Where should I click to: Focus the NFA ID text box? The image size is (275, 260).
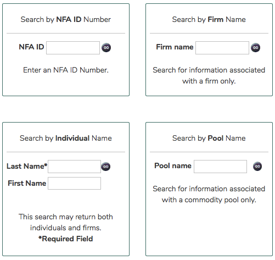pyautogui.click(x=73, y=48)
